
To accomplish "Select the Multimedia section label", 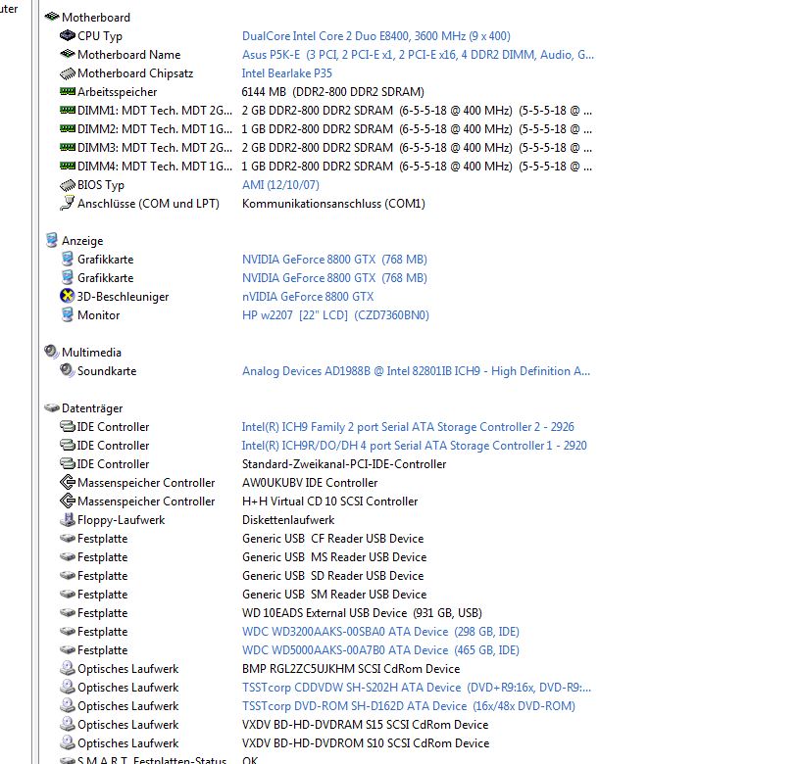I will [x=92, y=353].
